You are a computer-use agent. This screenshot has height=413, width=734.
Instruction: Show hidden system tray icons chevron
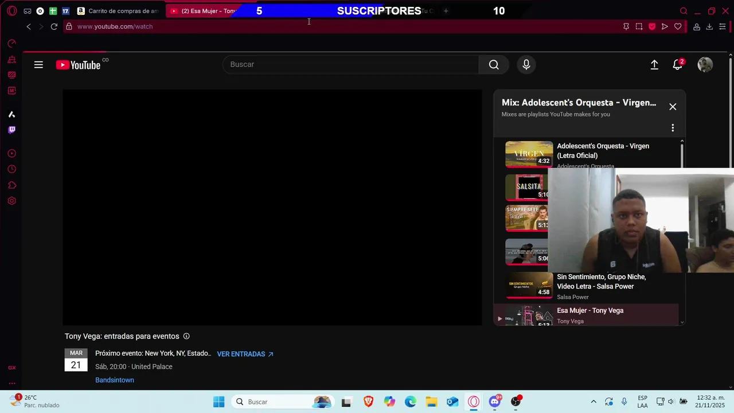click(x=594, y=402)
